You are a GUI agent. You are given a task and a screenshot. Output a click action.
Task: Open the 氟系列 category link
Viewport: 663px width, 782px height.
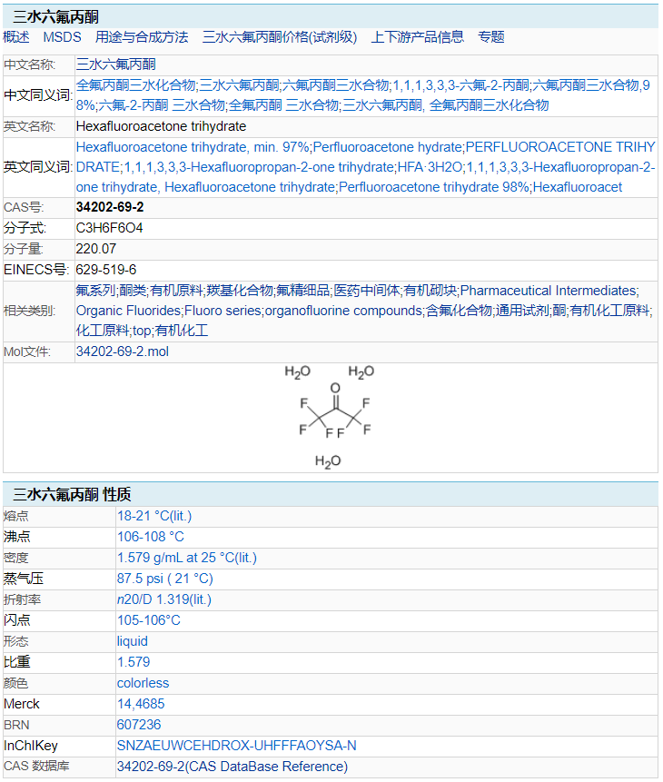click(x=95, y=291)
